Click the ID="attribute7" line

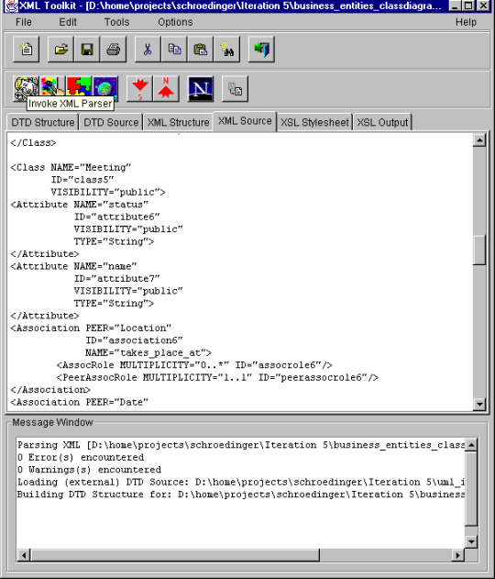pyautogui.click(x=117, y=278)
